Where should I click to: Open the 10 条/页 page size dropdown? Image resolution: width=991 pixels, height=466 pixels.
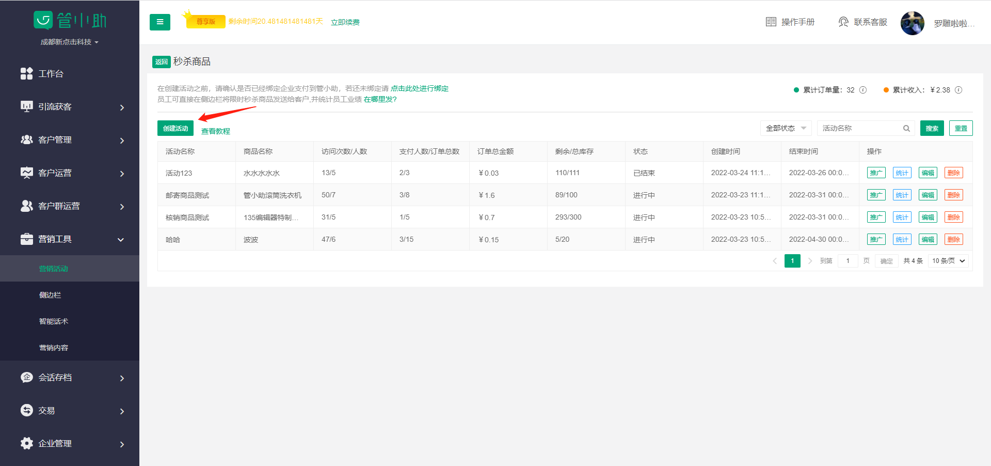click(x=948, y=261)
